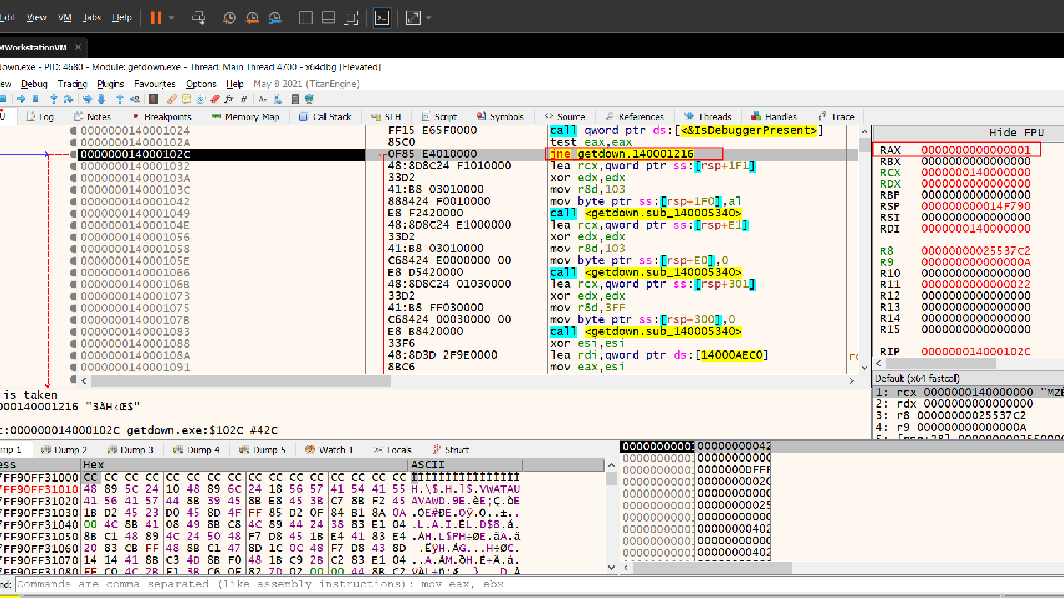Click the fx functions toolbar icon
Image resolution: width=1064 pixels, height=598 pixels.
pyautogui.click(x=229, y=99)
